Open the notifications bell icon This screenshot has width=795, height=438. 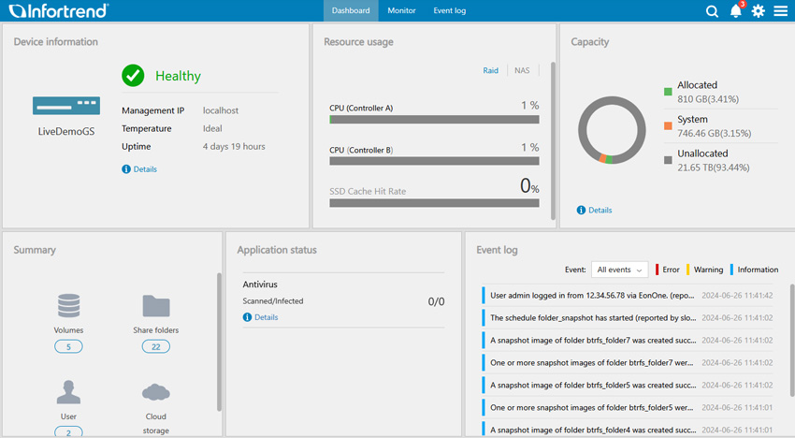(x=736, y=10)
